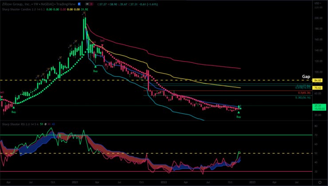This screenshot has width=328, height=186.
Task: Click the RSI scale value 30
Action: tap(316, 171)
